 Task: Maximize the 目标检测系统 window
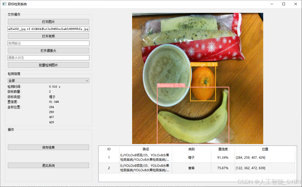tap(283, 4)
